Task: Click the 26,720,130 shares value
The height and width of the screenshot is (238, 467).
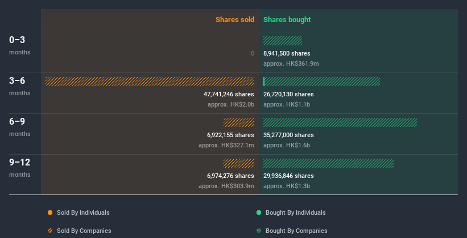Action: click(x=288, y=94)
